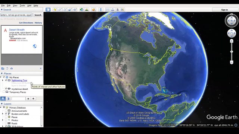
Task: Save image toolbar icon
Action: (118, 10)
